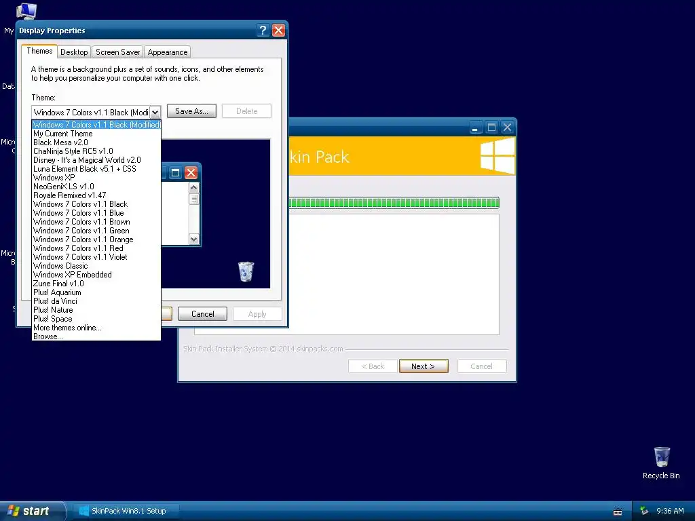Select Windows 7 Colors v1.1 Orange
Viewport: 695px width, 521px height.
[96, 239]
